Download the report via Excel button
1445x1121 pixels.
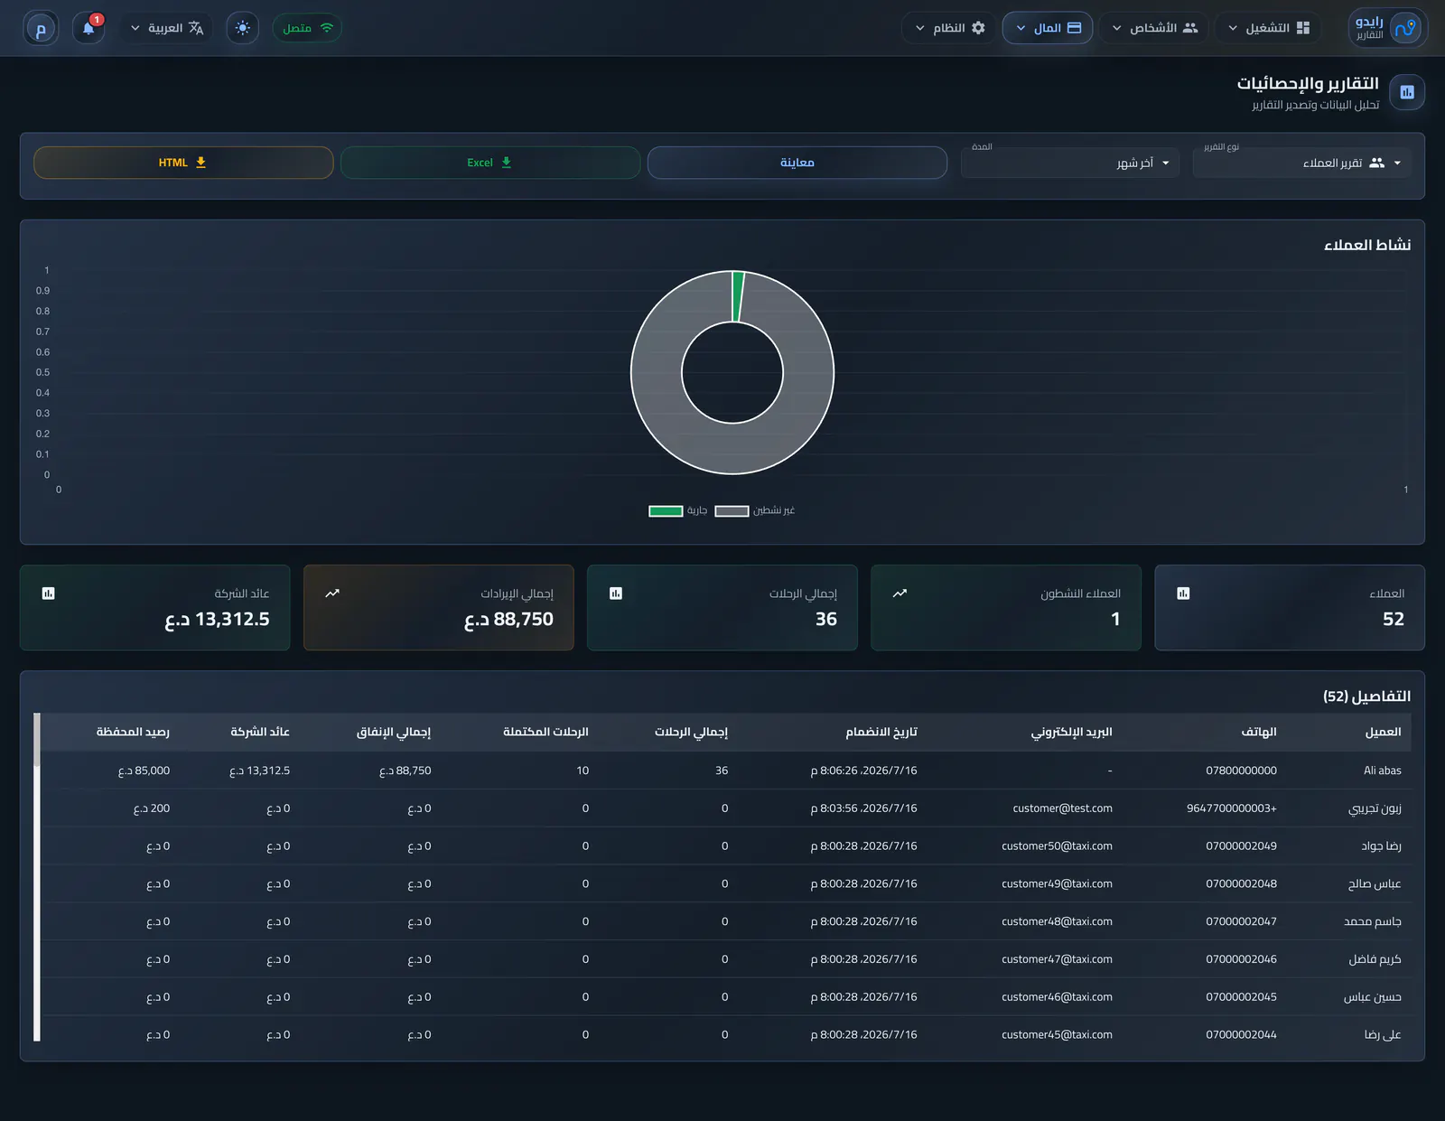490,163
